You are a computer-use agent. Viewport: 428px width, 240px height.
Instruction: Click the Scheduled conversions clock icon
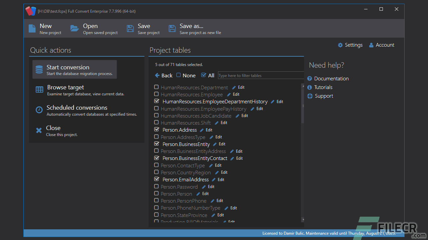click(39, 110)
